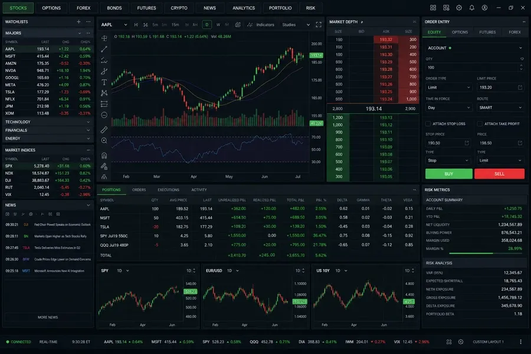Open the stop loss Type Stop dropdown

click(448, 160)
